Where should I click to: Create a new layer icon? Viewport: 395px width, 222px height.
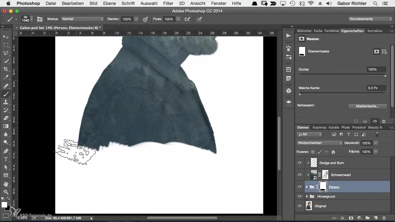click(x=376, y=218)
